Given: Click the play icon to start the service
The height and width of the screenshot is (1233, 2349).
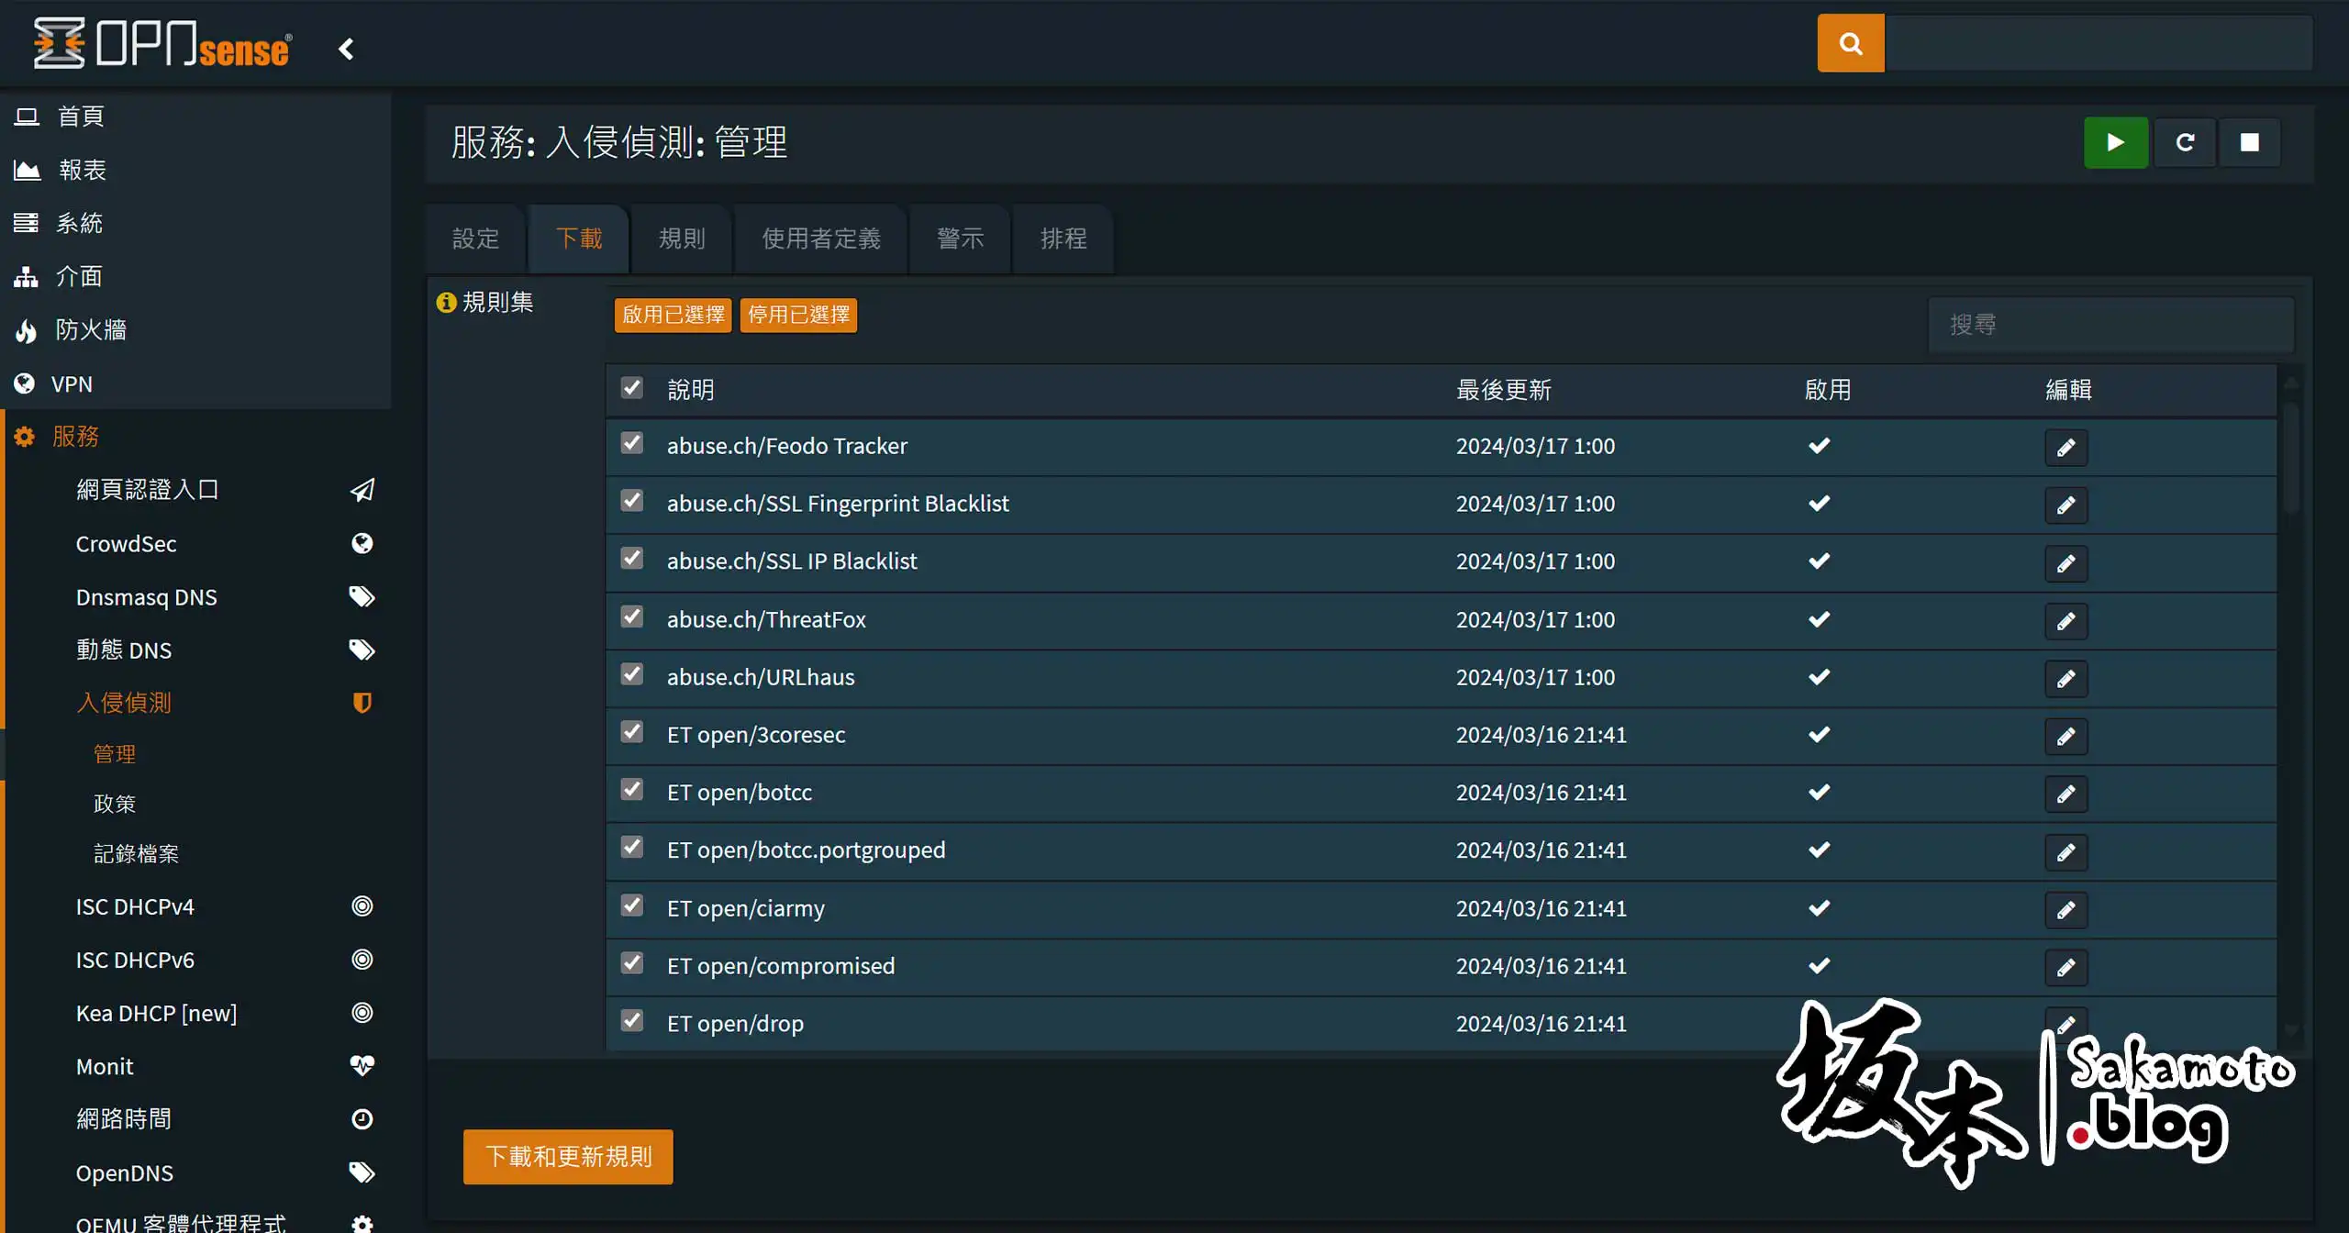Looking at the screenshot, I should 2115,142.
